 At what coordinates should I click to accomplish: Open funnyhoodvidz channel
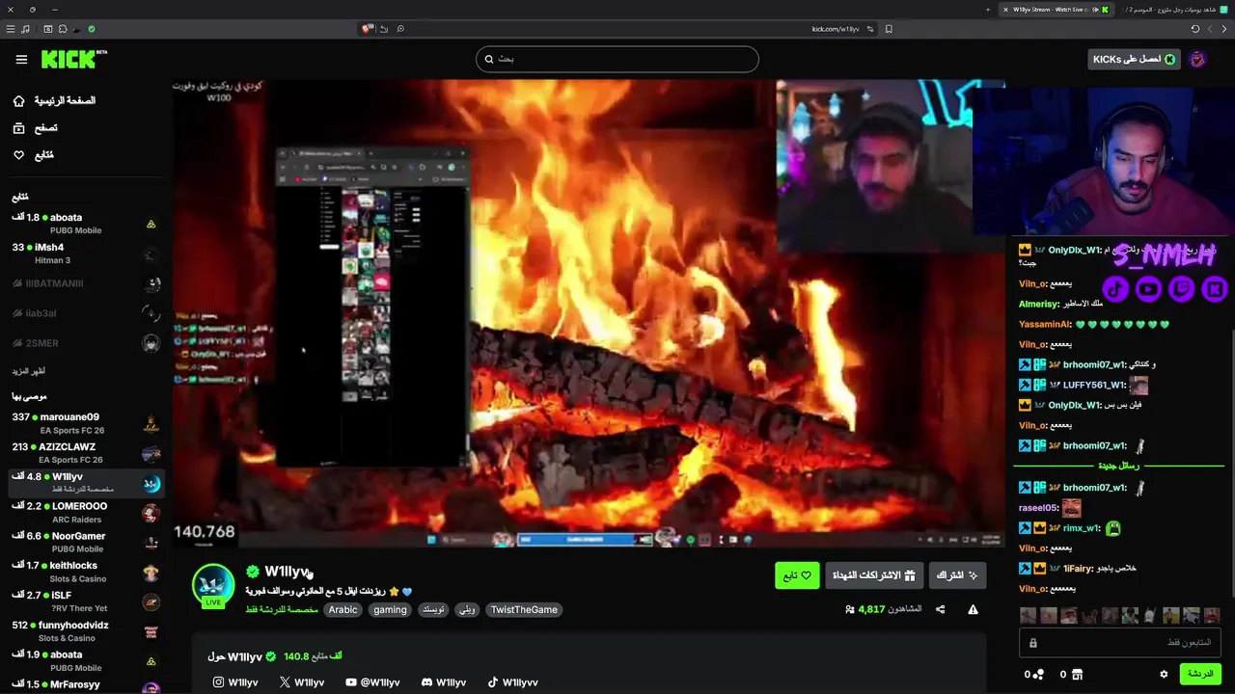tap(85, 631)
